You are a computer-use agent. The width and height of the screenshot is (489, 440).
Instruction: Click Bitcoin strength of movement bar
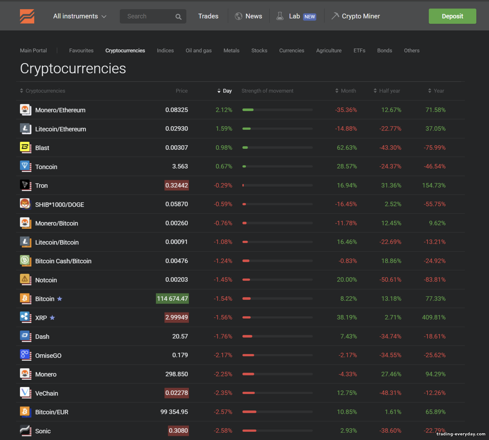pyautogui.click(x=277, y=298)
